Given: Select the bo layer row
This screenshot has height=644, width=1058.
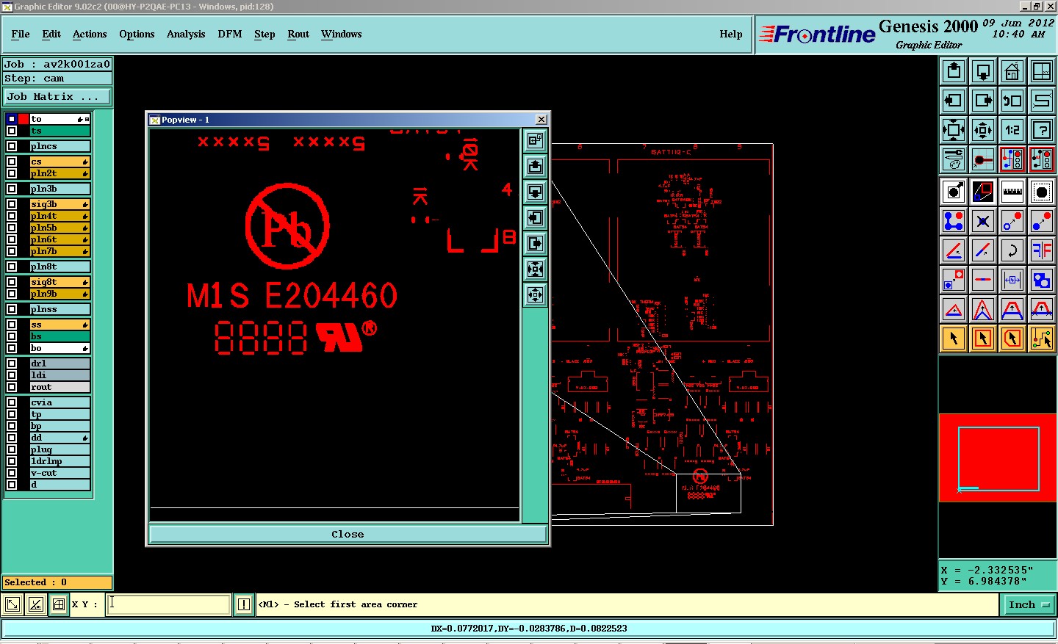Looking at the screenshot, I should pos(60,348).
